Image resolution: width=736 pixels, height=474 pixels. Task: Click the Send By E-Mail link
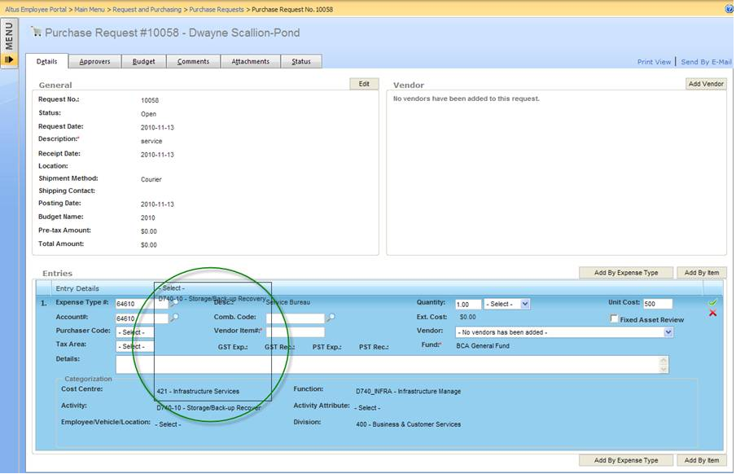pyautogui.click(x=706, y=62)
